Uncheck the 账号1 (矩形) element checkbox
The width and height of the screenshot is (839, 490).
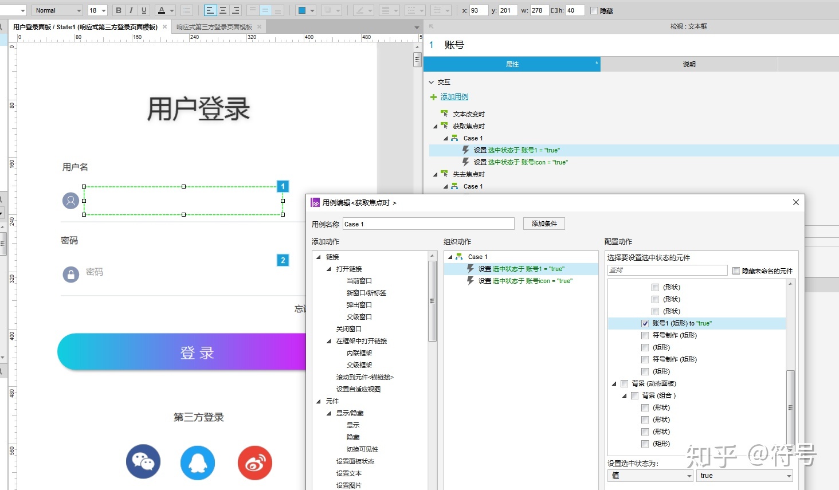pyautogui.click(x=645, y=323)
